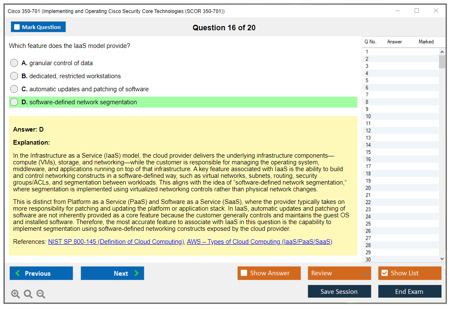
Task: Click the zoom in magnifier icon
Action: pos(15,294)
